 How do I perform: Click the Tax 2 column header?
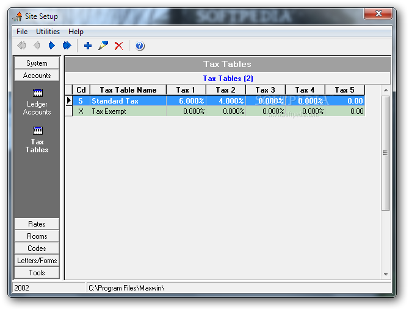click(226, 90)
